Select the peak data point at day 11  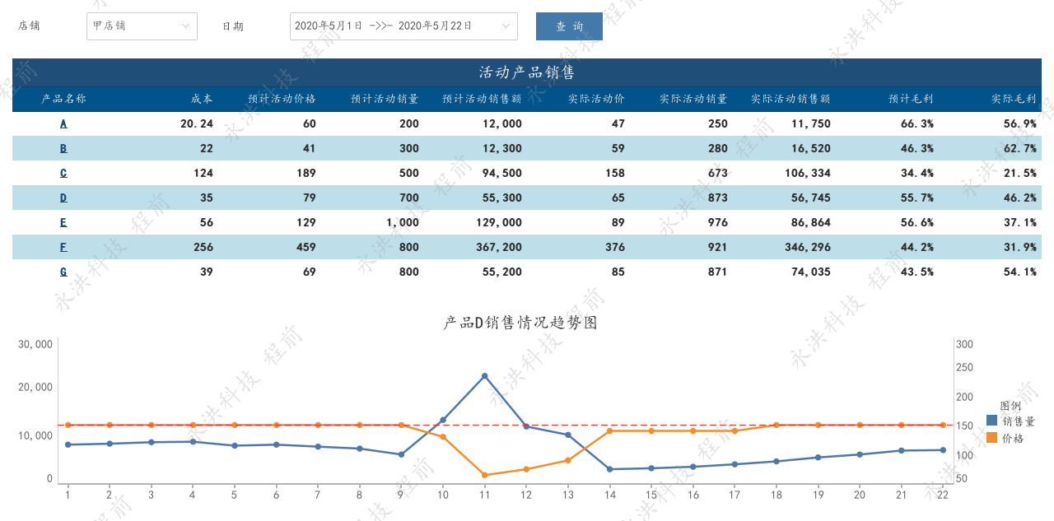coord(484,377)
